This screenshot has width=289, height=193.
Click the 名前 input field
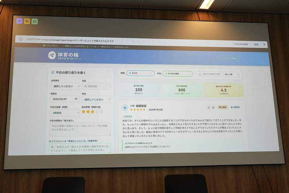[96, 86]
